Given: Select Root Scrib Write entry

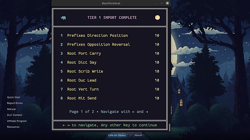Looking at the screenshot, I should (x=110, y=71).
